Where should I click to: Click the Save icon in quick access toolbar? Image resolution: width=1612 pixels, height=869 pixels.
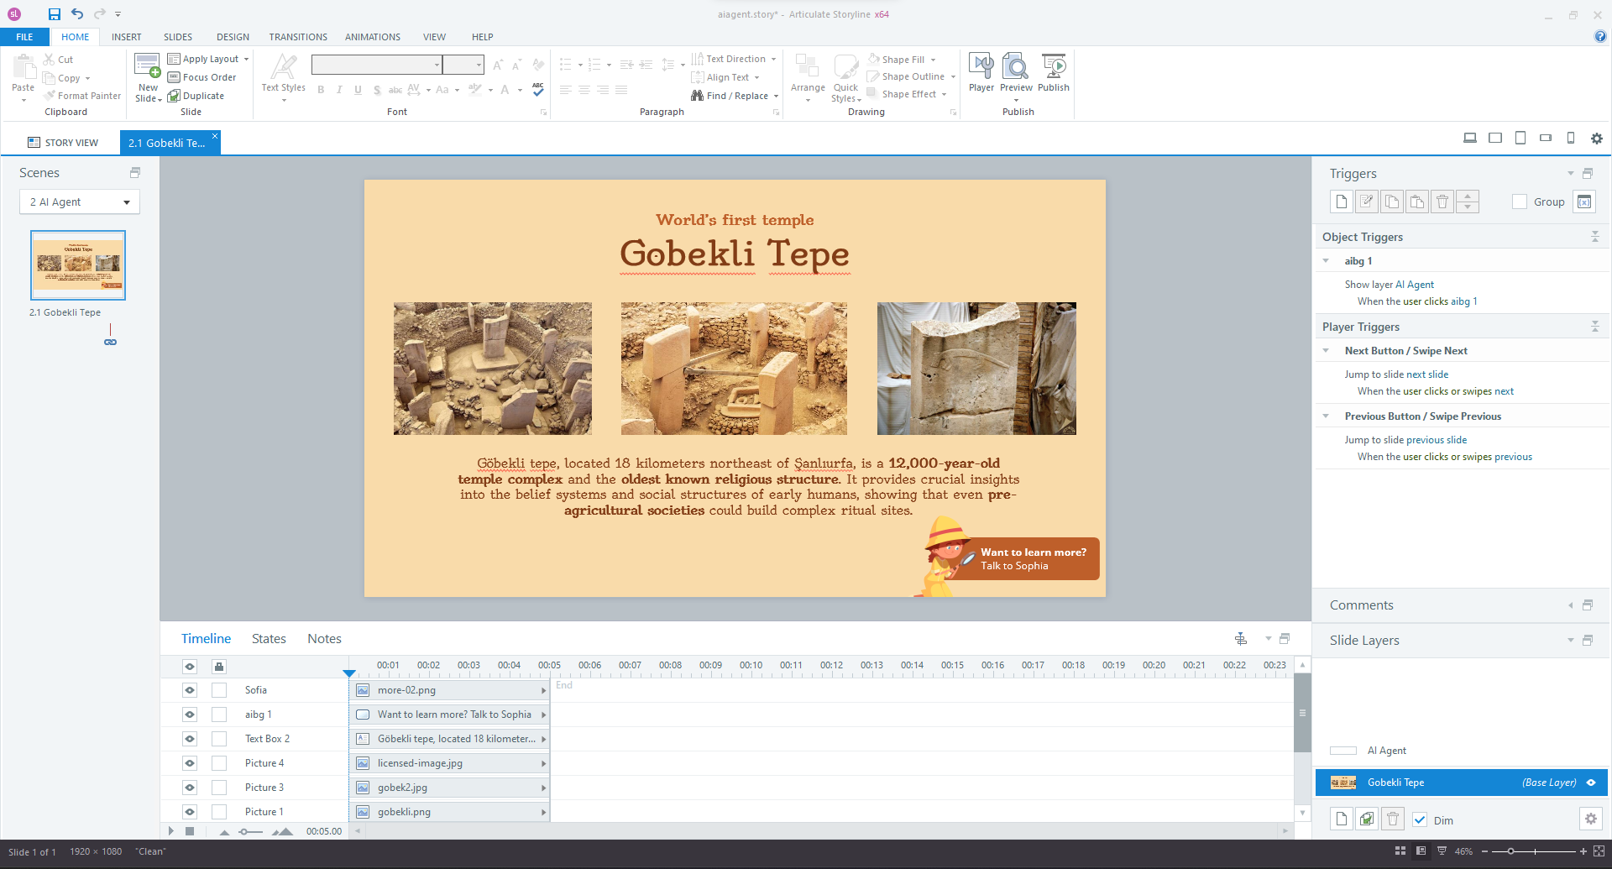pos(55,14)
